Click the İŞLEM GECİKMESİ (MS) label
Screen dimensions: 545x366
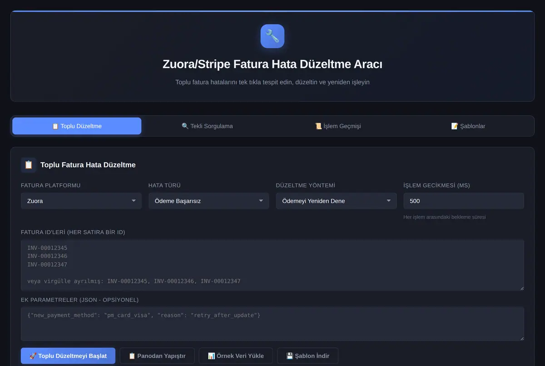coord(436,185)
